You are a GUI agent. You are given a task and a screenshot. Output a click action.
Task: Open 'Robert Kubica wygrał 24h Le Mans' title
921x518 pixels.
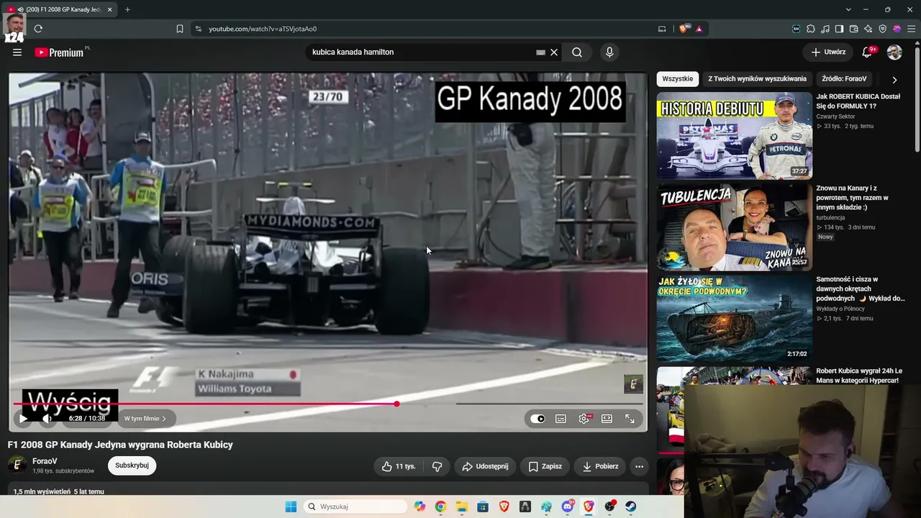click(x=858, y=376)
